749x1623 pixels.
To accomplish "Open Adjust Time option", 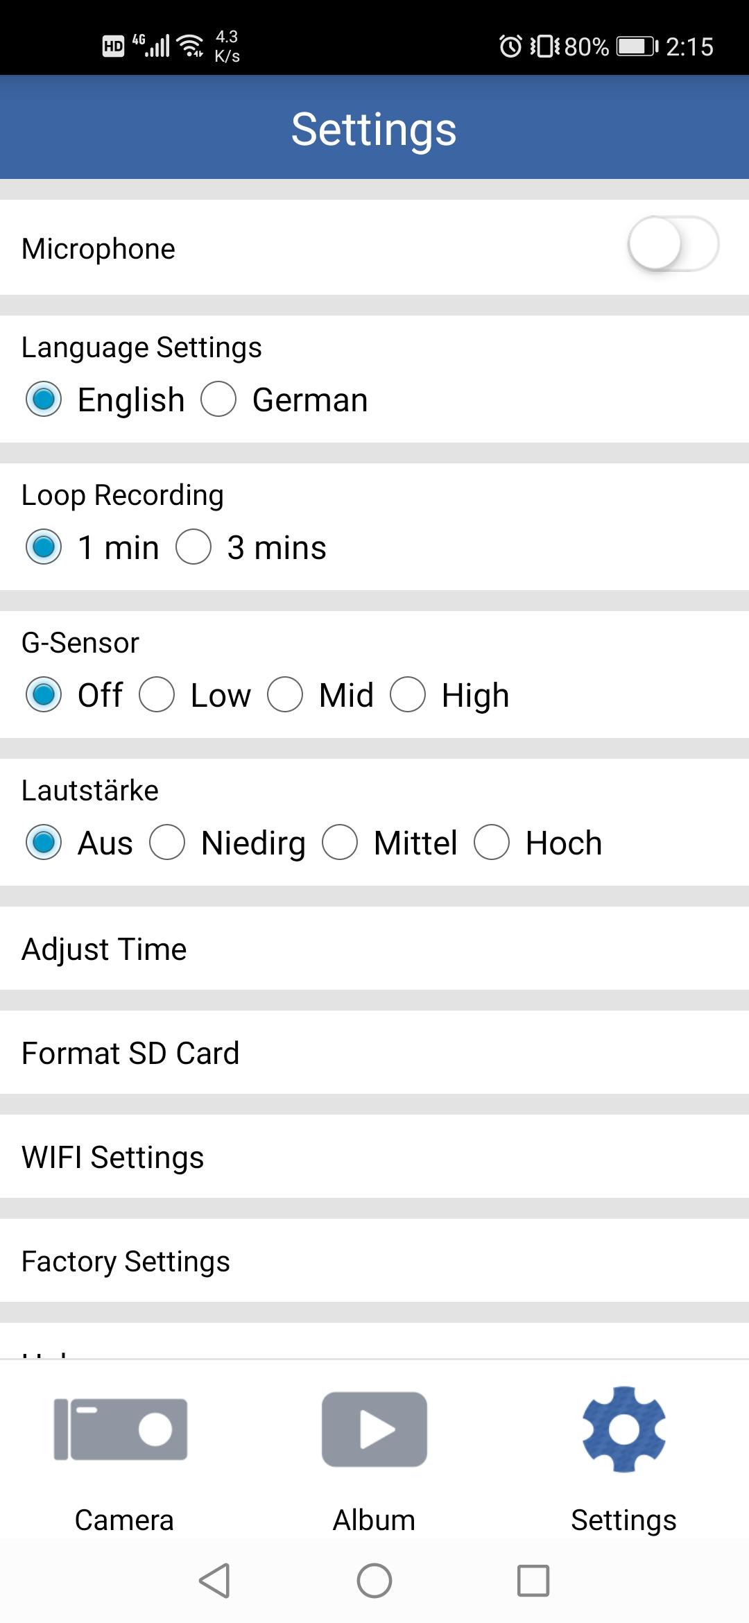I will coord(374,948).
